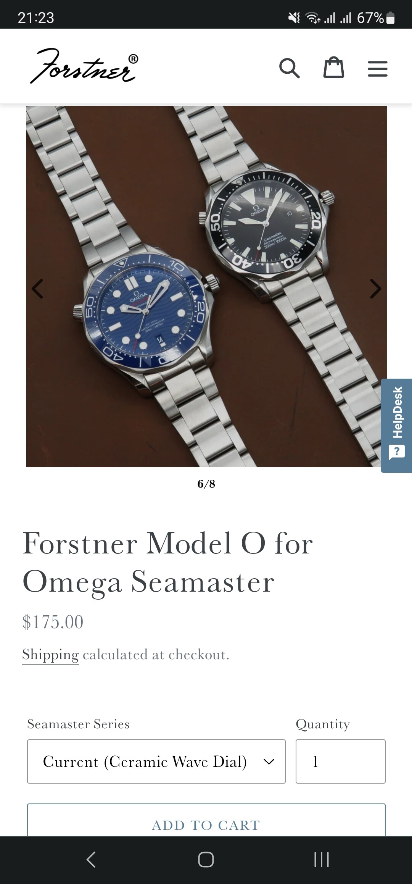
Task: Open the hamburger navigation menu
Action: pyautogui.click(x=378, y=69)
